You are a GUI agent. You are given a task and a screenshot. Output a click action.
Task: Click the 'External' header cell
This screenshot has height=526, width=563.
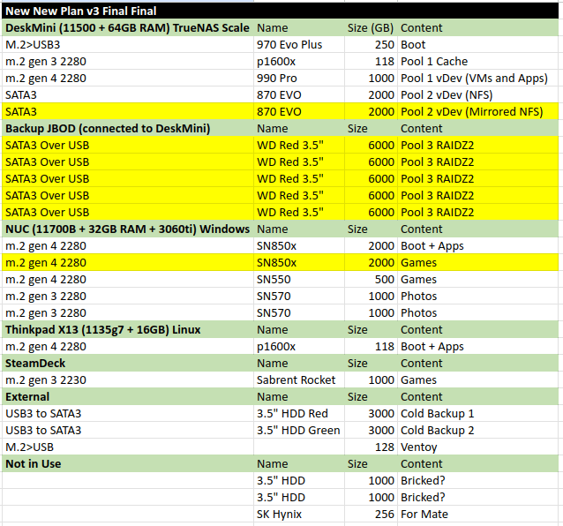127,397
